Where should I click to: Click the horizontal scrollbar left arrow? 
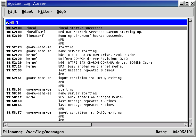click(5, 125)
